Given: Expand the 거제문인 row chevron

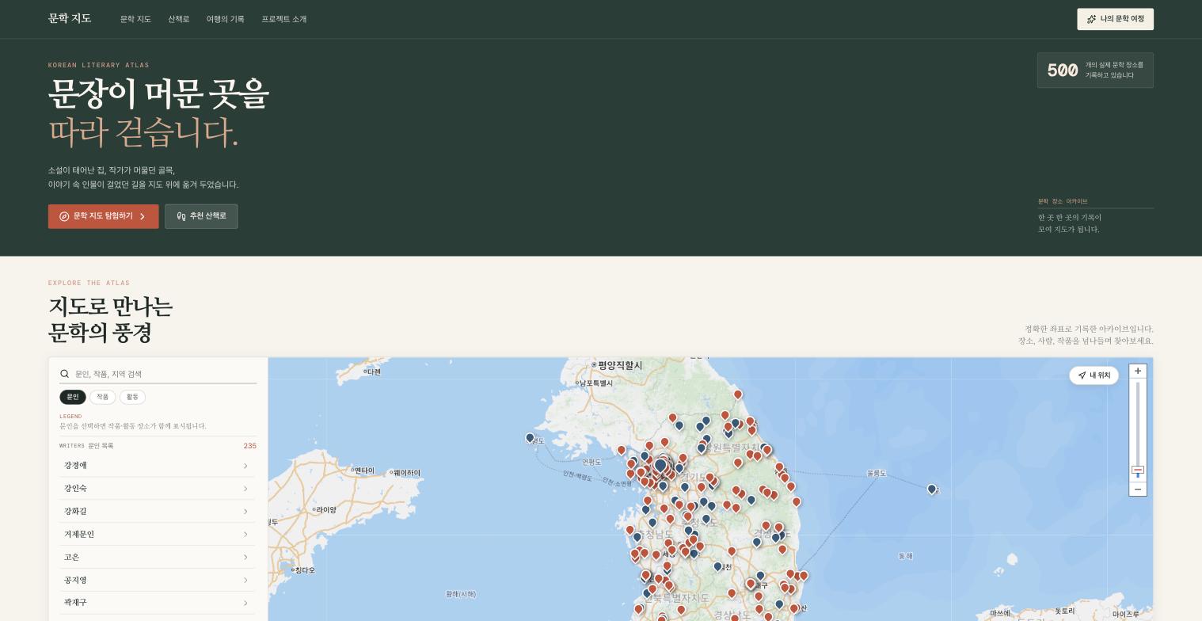Looking at the screenshot, I should click(x=245, y=535).
